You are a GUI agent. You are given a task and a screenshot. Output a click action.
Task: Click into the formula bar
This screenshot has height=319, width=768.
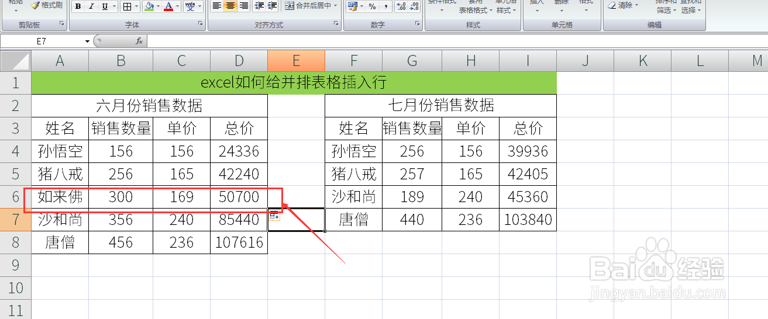tap(457, 41)
